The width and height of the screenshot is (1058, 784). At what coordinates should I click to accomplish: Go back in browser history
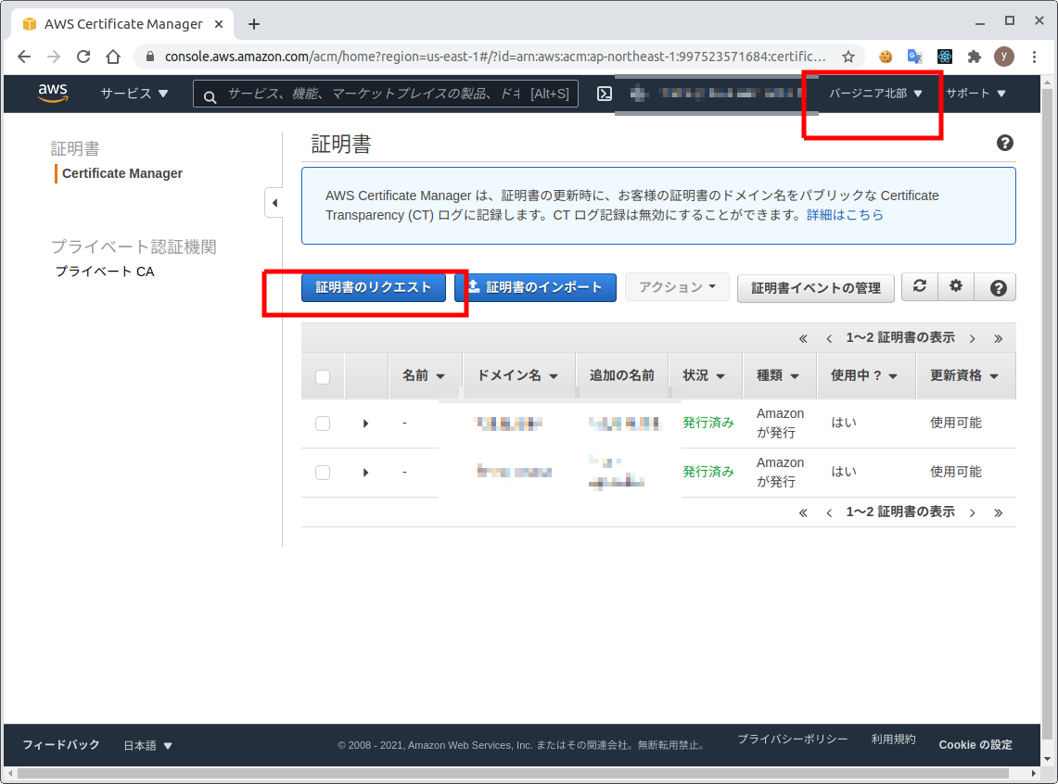pos(23,57)
